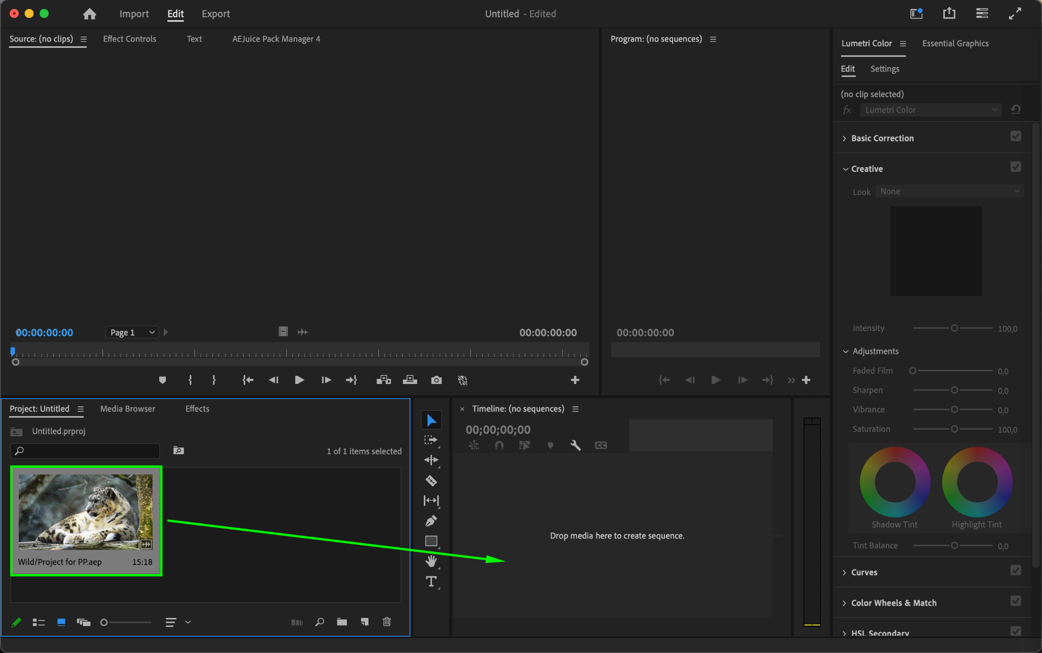Select the Hand tool
1042x653 pixels.
(431, 561)
